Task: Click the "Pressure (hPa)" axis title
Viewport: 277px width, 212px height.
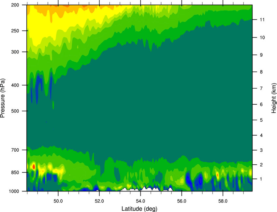Action: point(3,98)
